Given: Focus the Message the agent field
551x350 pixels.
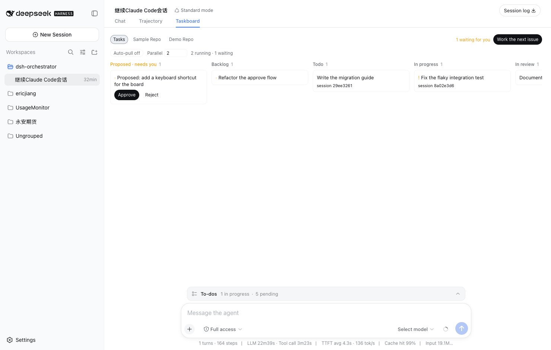Looking at the screenshot, I should tap(326, 313).
